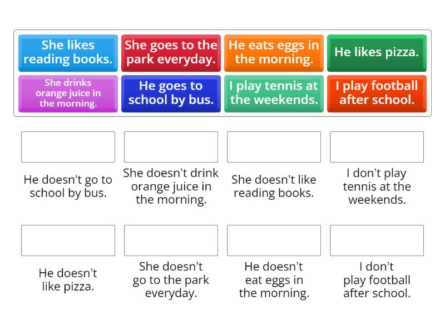Click the sentence text 'I don't play football after school.'

(377, 280)
